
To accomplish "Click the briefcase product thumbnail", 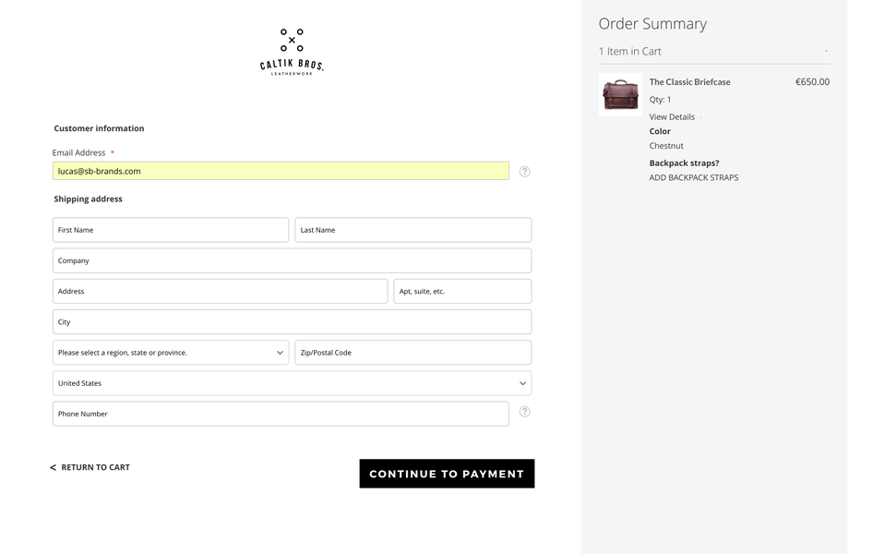I will point(620,94).
